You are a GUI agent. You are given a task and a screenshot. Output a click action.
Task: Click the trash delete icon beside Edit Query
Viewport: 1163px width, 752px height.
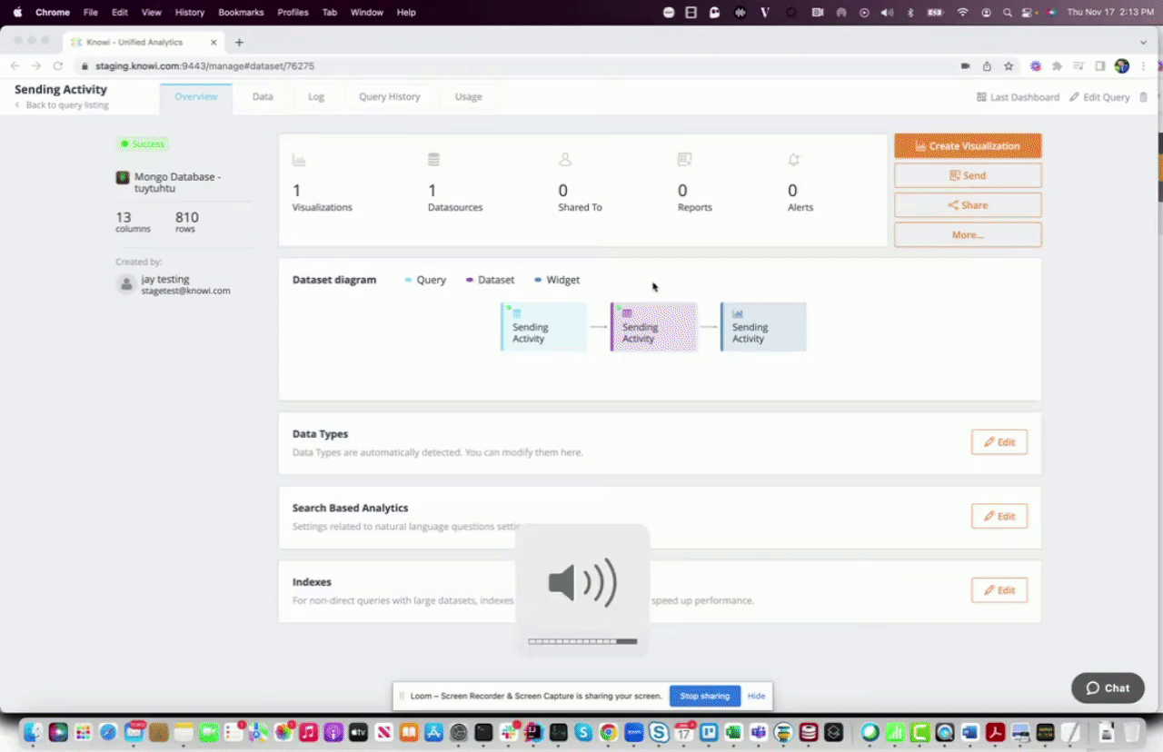pyautogui.click(x=1143, y=97)
